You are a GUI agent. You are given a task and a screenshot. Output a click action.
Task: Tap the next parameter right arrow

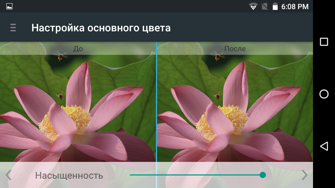[304, 175]
